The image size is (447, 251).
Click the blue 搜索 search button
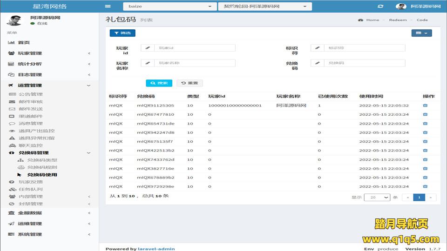(159, 83)
